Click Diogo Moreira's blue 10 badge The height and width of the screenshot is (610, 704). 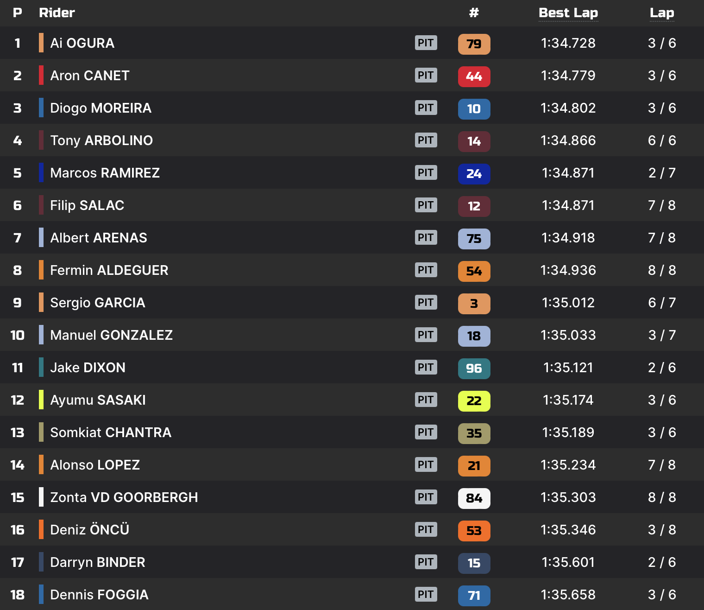coord(474,109)
